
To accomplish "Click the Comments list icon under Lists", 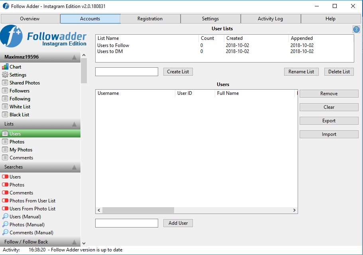I will pos(5,157).
